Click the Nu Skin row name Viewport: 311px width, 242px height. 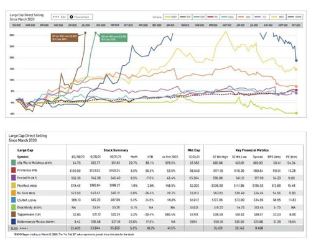(x=26, y=193)
